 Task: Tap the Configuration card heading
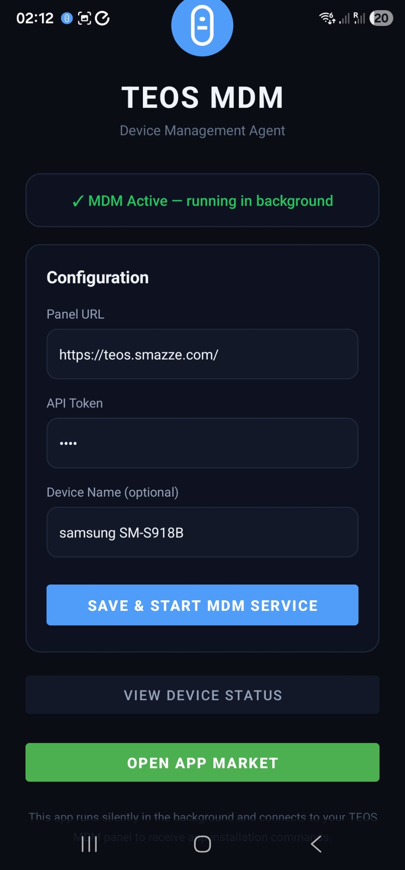tap(97, 277)
